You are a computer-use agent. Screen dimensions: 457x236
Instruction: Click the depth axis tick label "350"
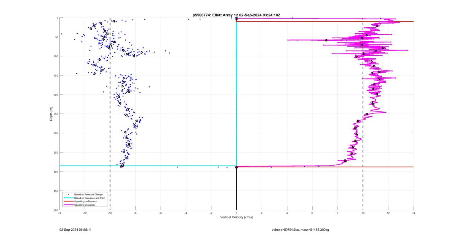[55, 153]
